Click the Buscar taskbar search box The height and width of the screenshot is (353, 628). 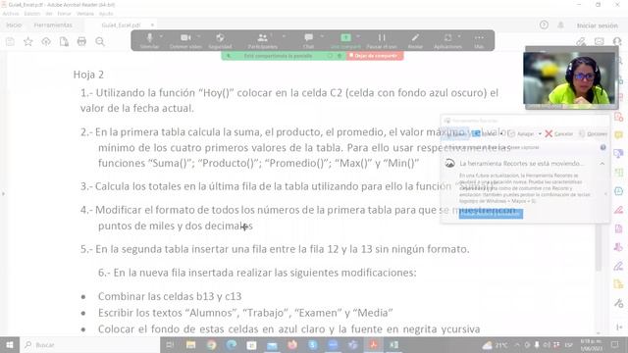click(89, 344)
